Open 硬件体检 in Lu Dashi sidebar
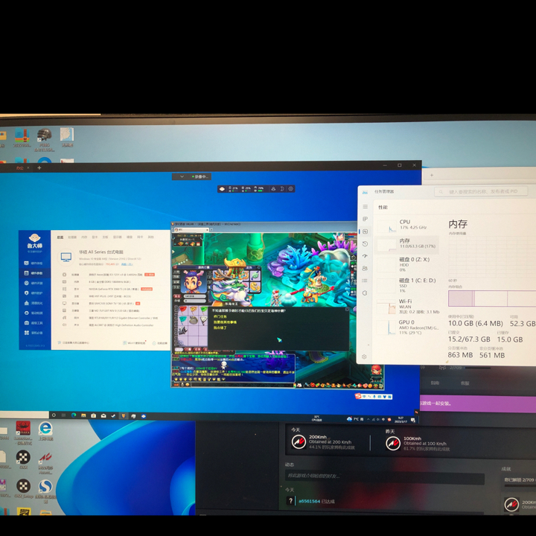The height and width of the screenshot is (536, 536). point(33,263)
